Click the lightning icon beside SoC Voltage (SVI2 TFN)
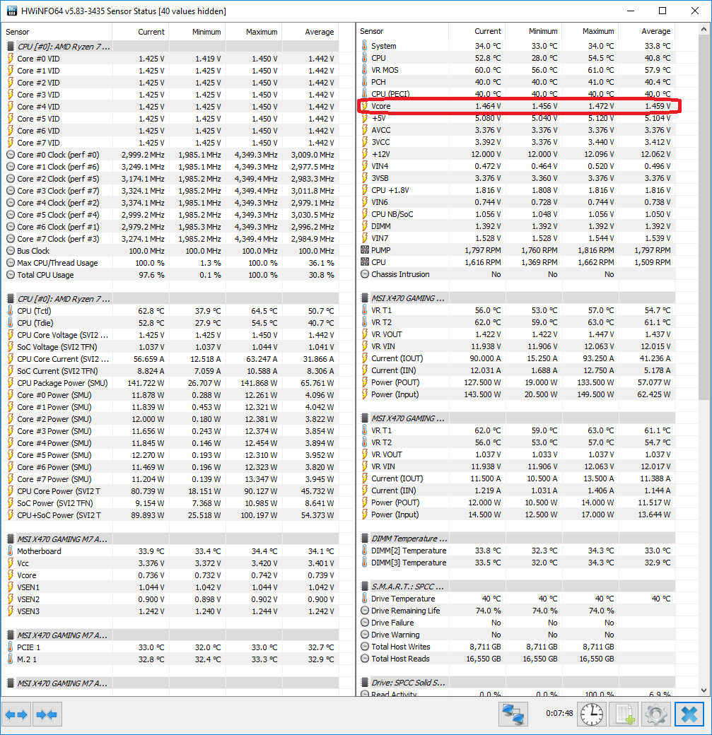 tap(11, 347)
